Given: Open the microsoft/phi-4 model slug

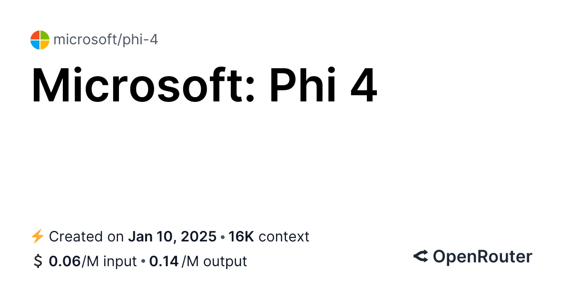Looking at the screenshot, I should pos(106,40).
